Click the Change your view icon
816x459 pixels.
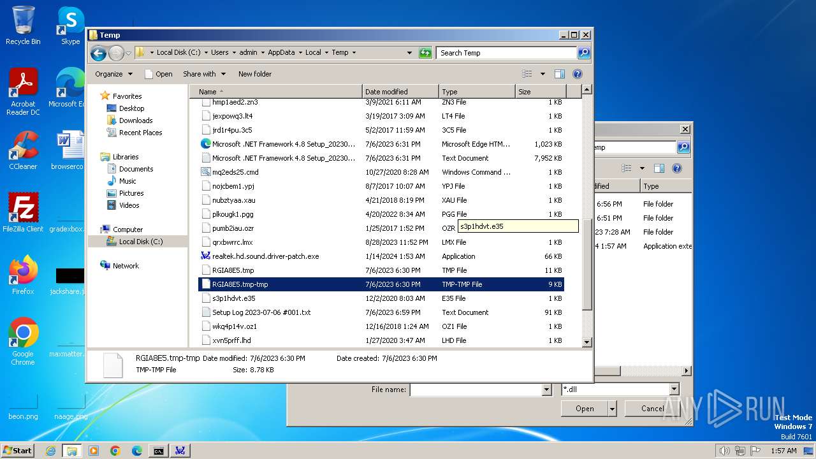click(527, 74)
